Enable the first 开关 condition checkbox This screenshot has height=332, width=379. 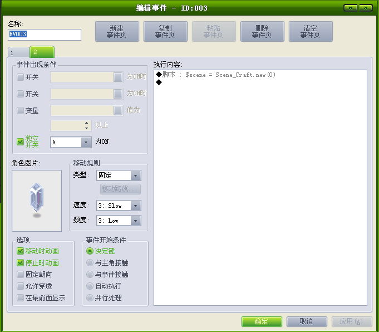coord(20,77)
